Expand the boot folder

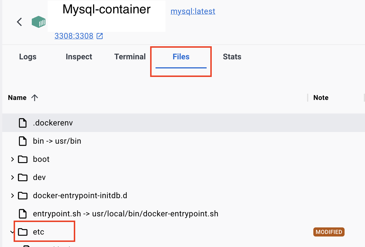(12, 159)
